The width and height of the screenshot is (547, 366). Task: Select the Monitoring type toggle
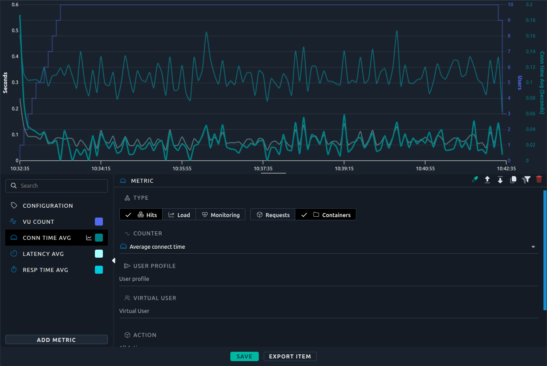click(x=220, y=214)
